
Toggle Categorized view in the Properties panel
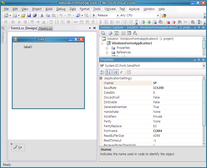[102, 72]
